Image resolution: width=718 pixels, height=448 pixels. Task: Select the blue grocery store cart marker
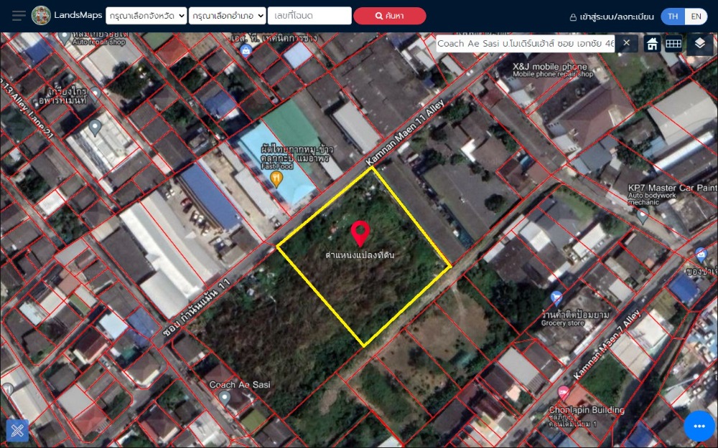click(x=556, y=298)
